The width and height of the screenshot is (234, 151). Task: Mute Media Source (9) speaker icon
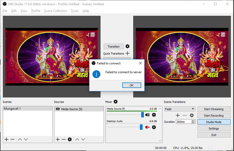[147, 115]
